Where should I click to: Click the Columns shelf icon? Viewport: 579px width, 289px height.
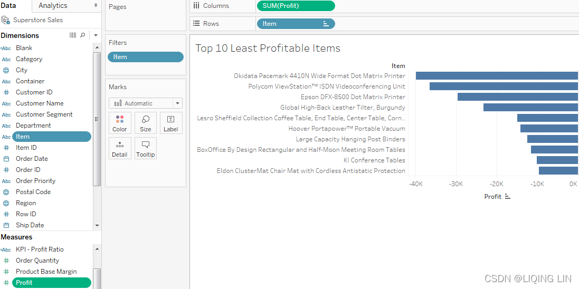click(x=196, y=5)
